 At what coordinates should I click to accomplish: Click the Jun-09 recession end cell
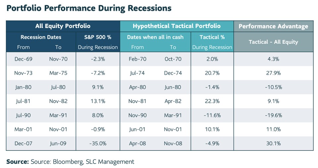[58, 144]
